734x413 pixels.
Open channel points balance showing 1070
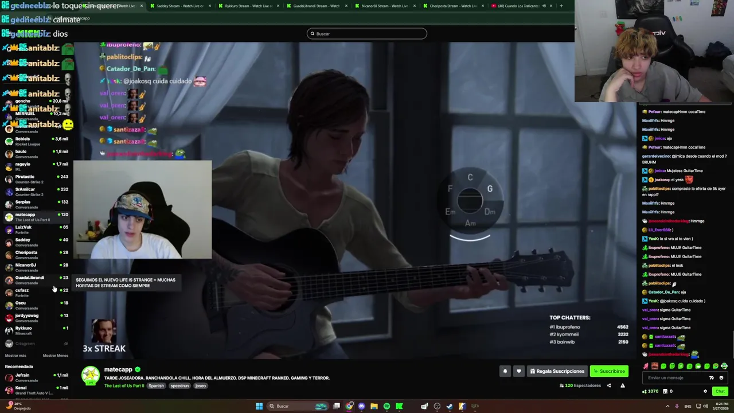[650, 391]
